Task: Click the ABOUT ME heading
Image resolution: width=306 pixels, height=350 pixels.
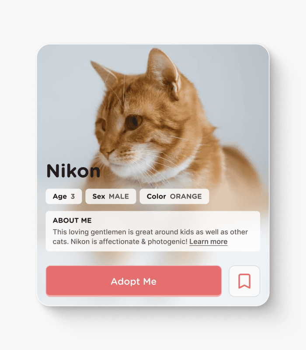Action: coord(72,220)
